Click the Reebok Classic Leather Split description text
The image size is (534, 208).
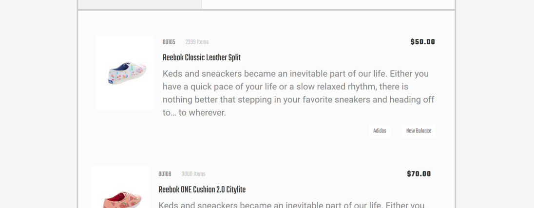click(298, 93)
